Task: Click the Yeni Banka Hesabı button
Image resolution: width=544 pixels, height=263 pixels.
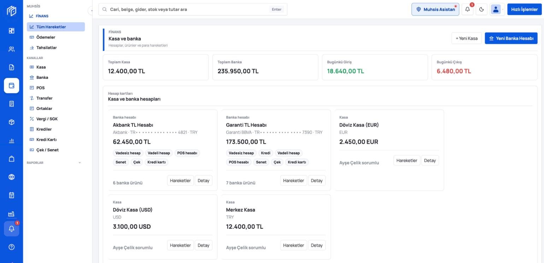Action: pos(511,38)
